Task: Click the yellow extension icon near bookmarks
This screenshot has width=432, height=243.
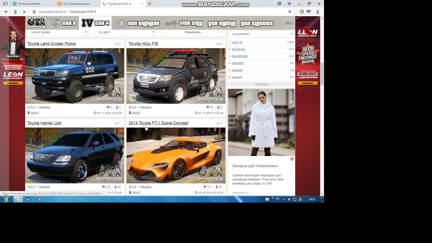Action: click(301, 11)
